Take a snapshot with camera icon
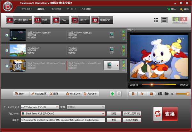 pos(160,94)
